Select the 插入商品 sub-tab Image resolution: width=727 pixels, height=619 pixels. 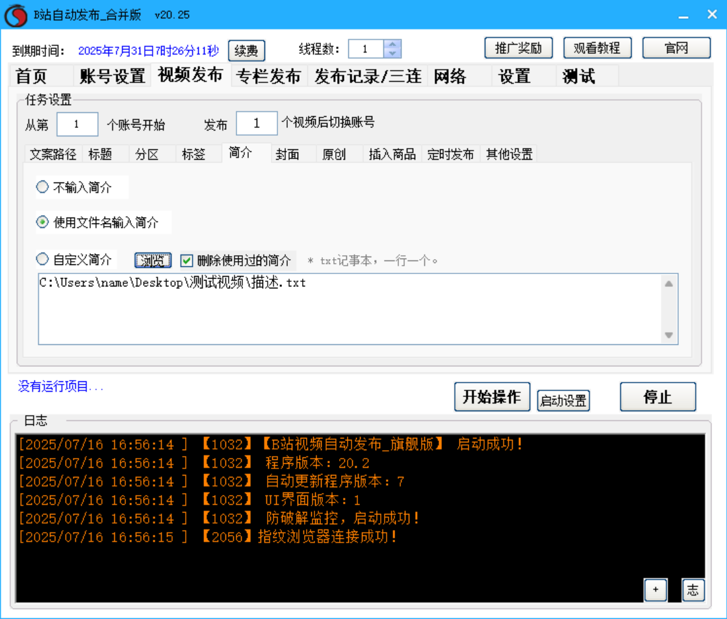392,154
